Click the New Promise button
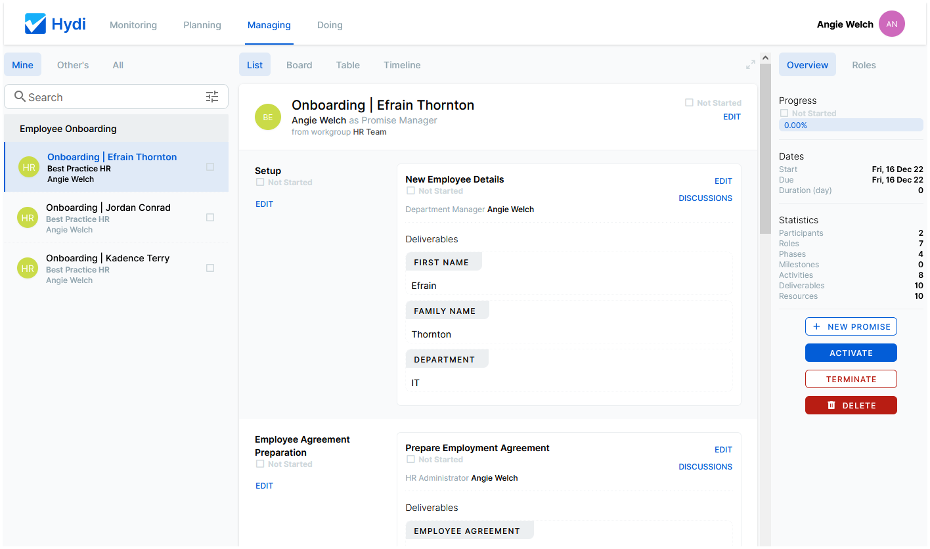Viewport: 930px width, 549px height. coord(851,326)
